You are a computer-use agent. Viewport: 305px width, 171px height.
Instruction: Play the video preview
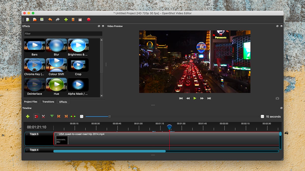pos(195,98)
